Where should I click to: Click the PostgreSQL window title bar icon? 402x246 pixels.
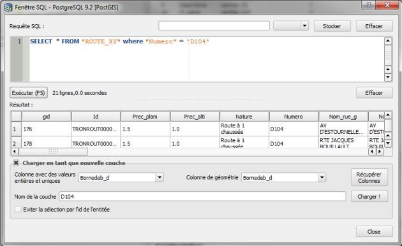[x=8, y=7]
